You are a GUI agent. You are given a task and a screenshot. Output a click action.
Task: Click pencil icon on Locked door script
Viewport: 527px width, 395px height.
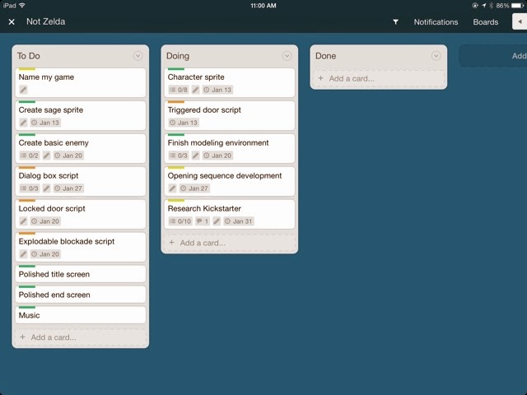click(23, 221)
